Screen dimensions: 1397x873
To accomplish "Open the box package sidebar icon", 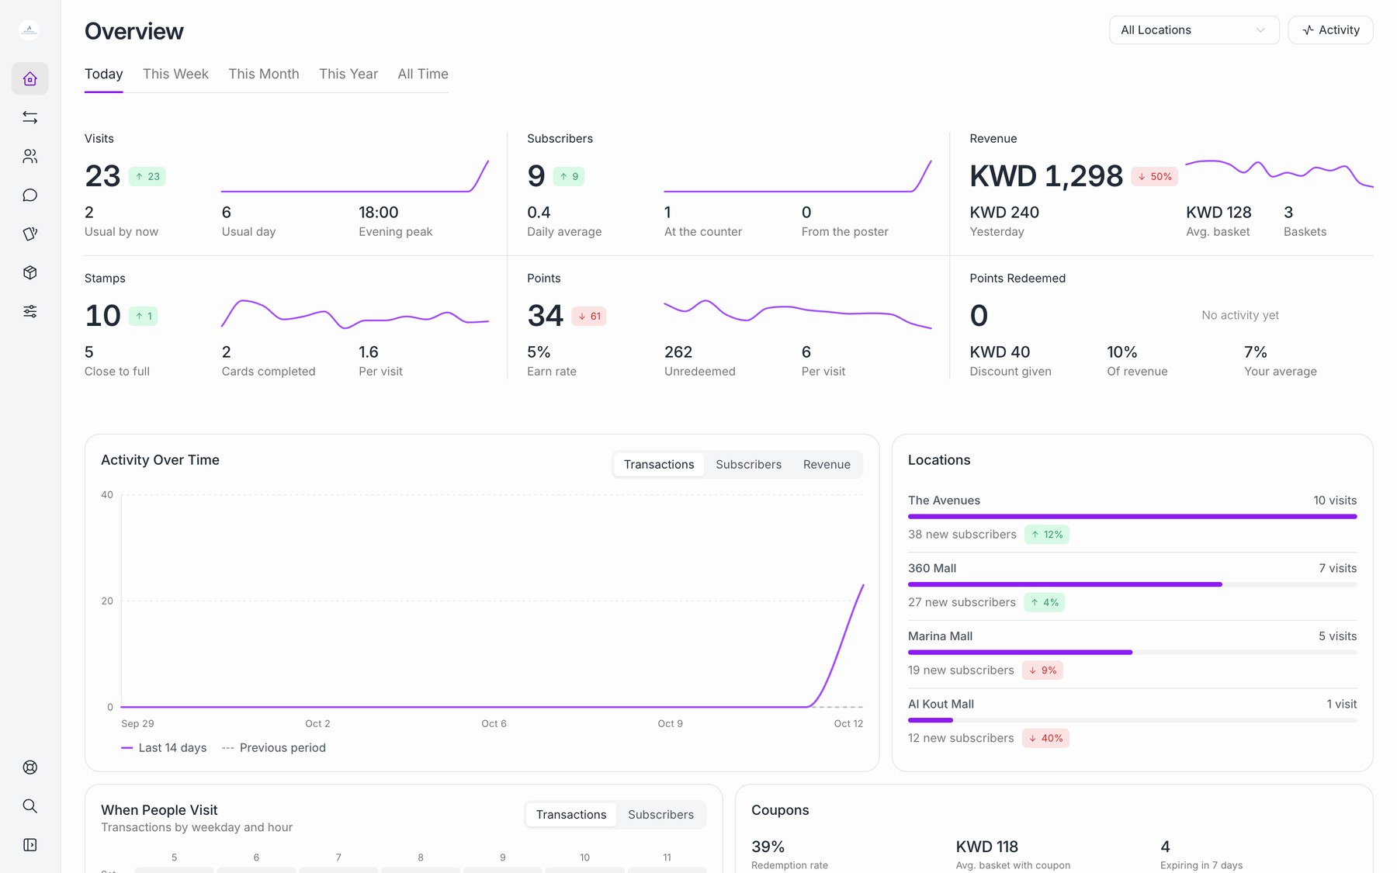I will click(x=29, y=273).
